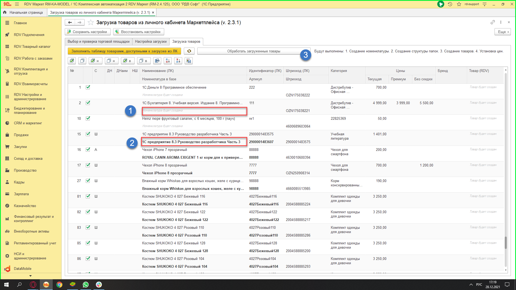Add the page to favorites via the star icon

(x=91, y=23)
